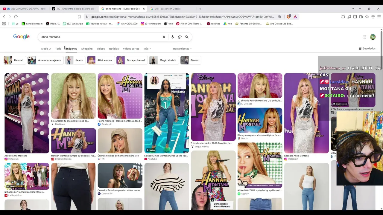Expand the tab search dropdown arrow
The image size is (383, 215).
click(353, 9)
